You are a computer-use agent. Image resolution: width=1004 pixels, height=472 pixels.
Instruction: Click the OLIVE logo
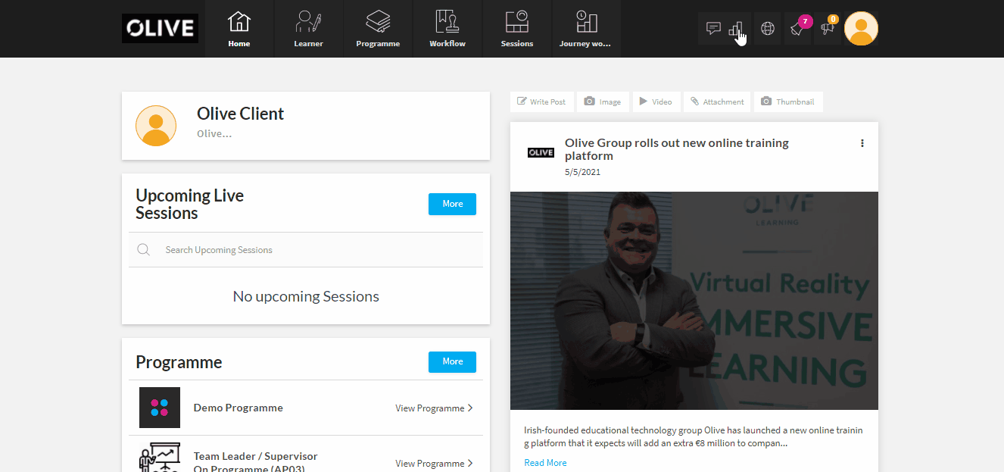click(x=160, y=28)
